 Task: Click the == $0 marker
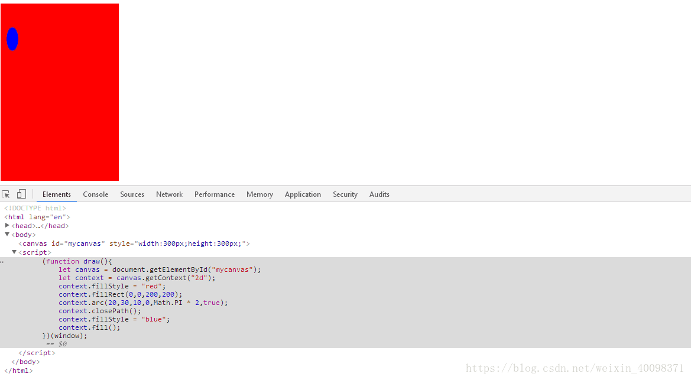(x=56, y=345)
